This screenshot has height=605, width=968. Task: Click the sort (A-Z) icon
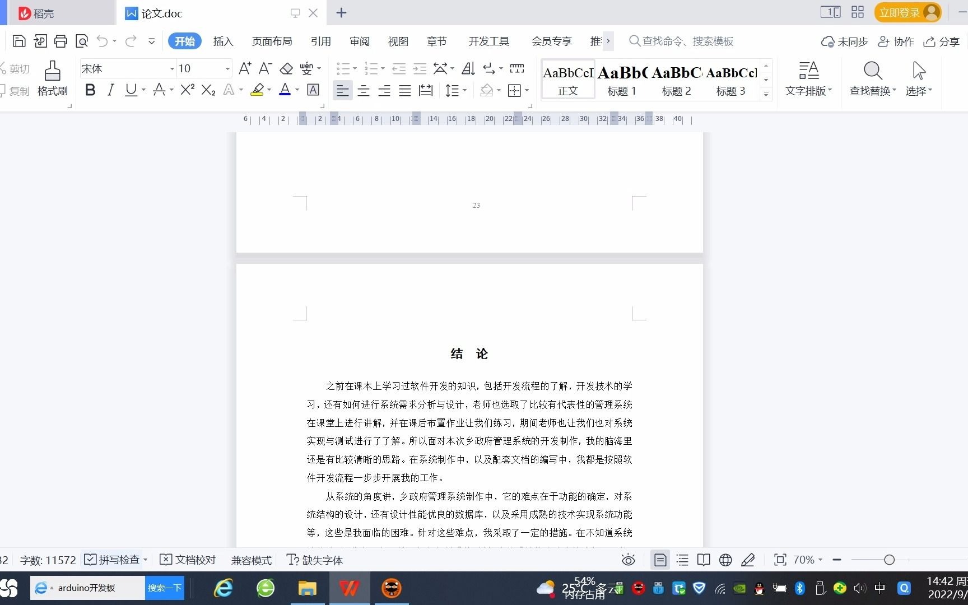[x=468, y=68]
